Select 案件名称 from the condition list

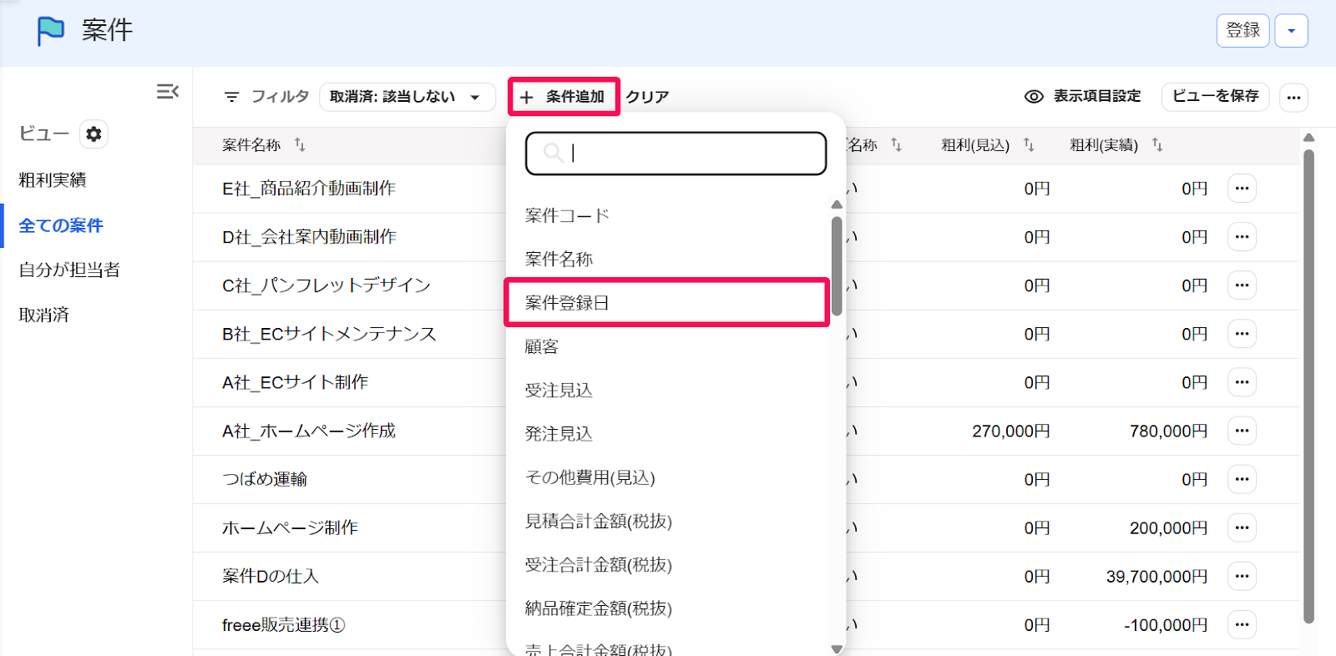click(x=559, y=259)
